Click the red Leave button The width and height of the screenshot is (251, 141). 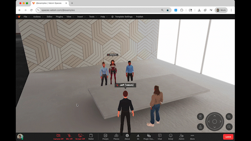tap(228, 137)
